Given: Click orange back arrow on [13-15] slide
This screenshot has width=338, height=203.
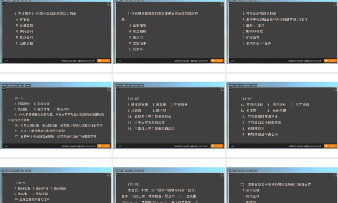Looking at the screenshot, I should (217, 146).
